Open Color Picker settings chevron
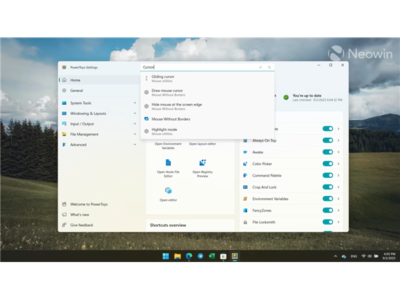The height and width of the screenshot is (300, 400). (339, 164)
